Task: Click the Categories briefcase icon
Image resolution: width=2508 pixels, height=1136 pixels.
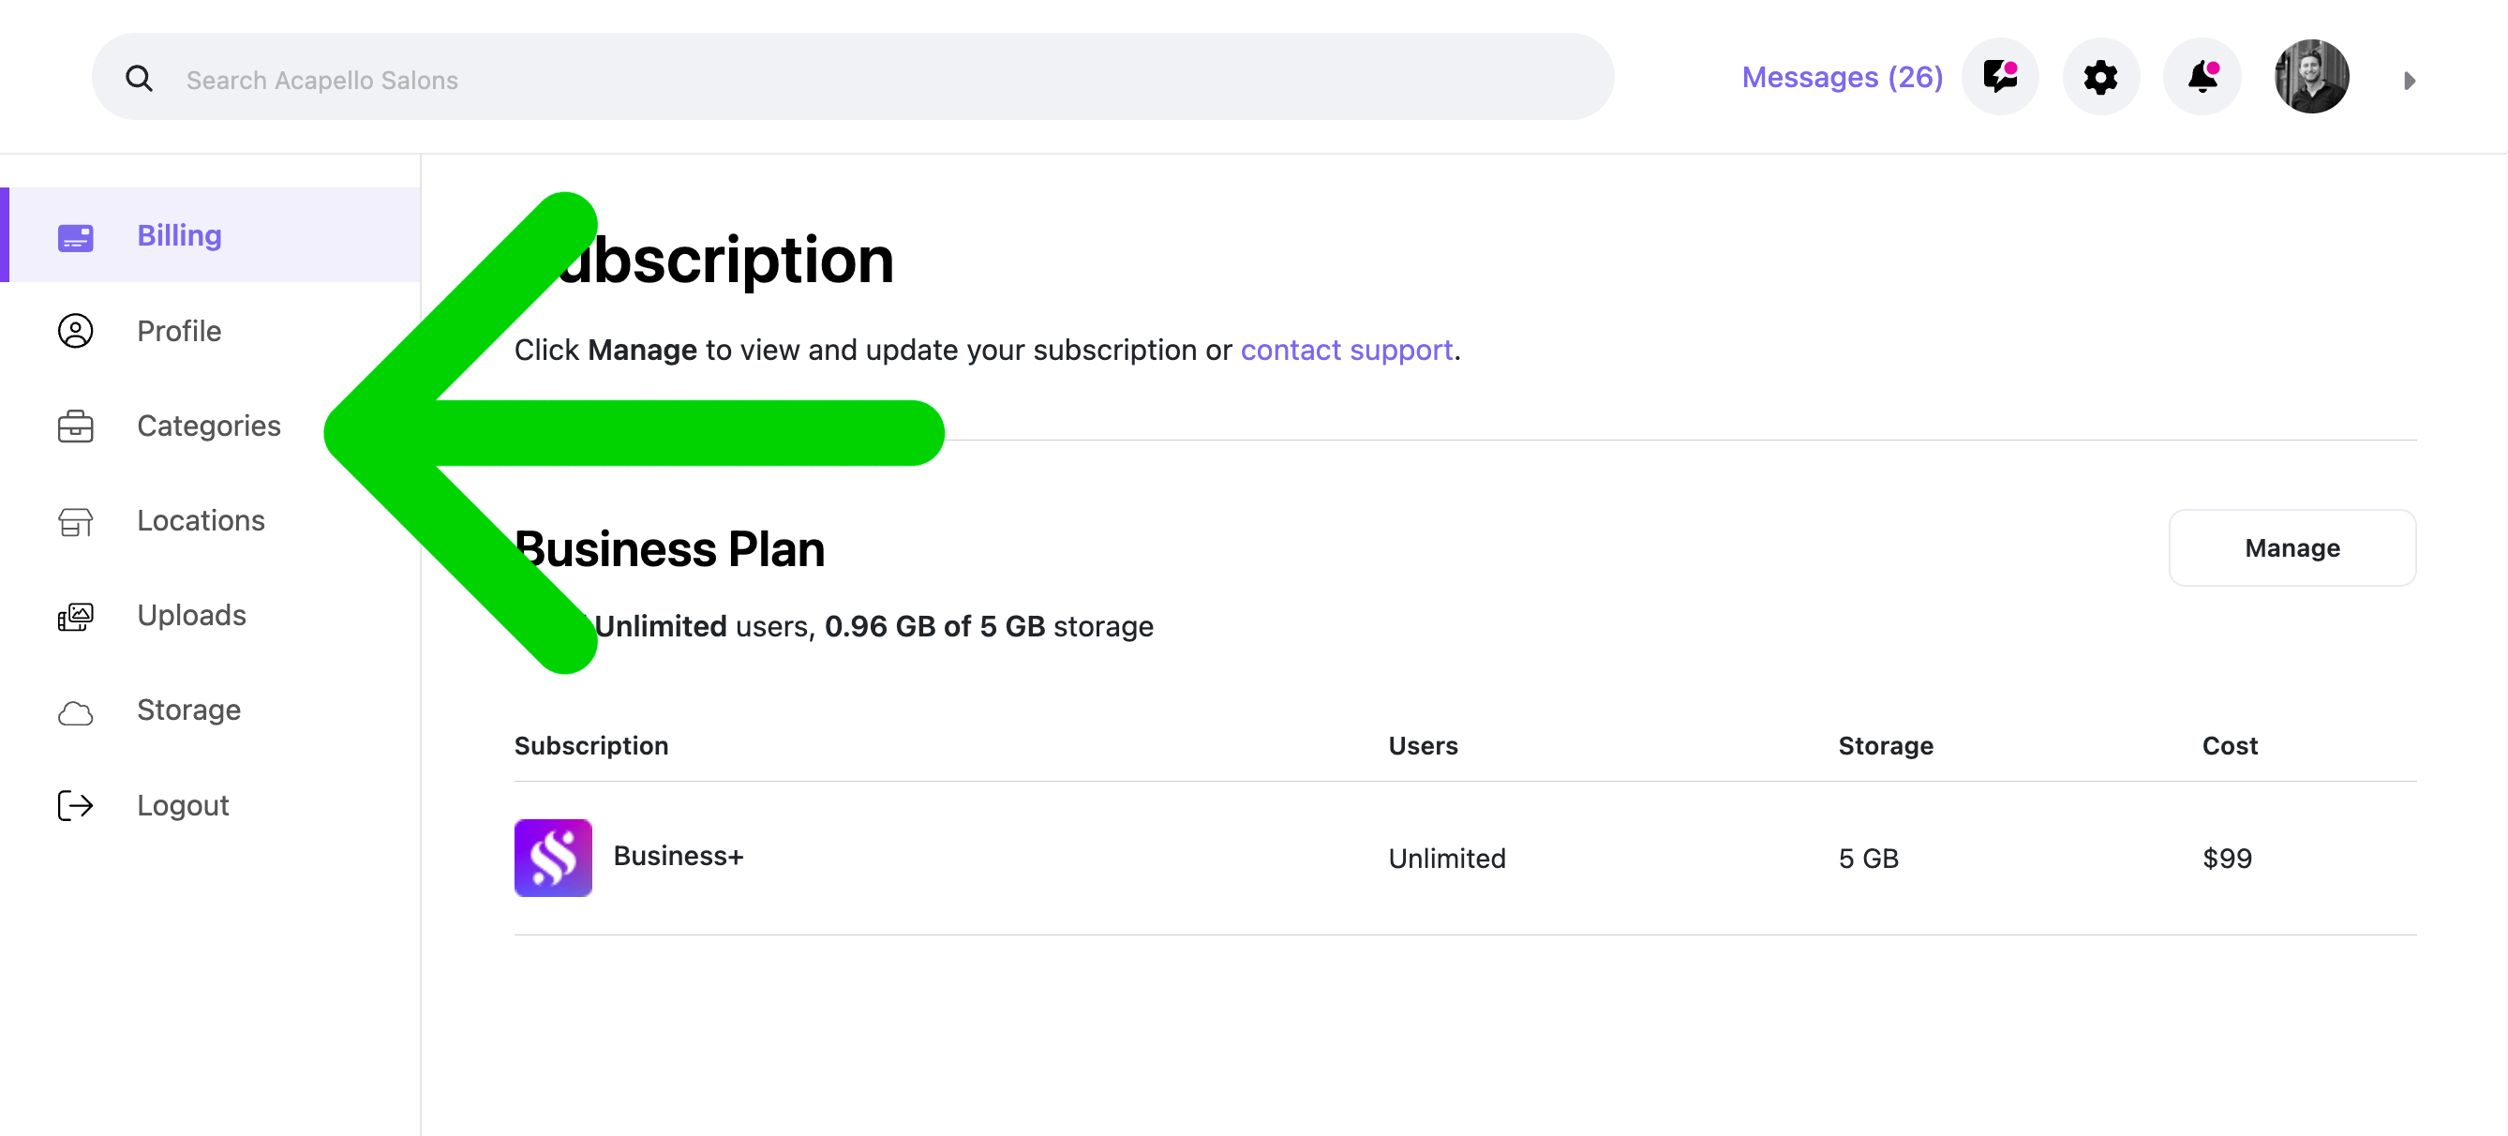Action: [75, 426]
